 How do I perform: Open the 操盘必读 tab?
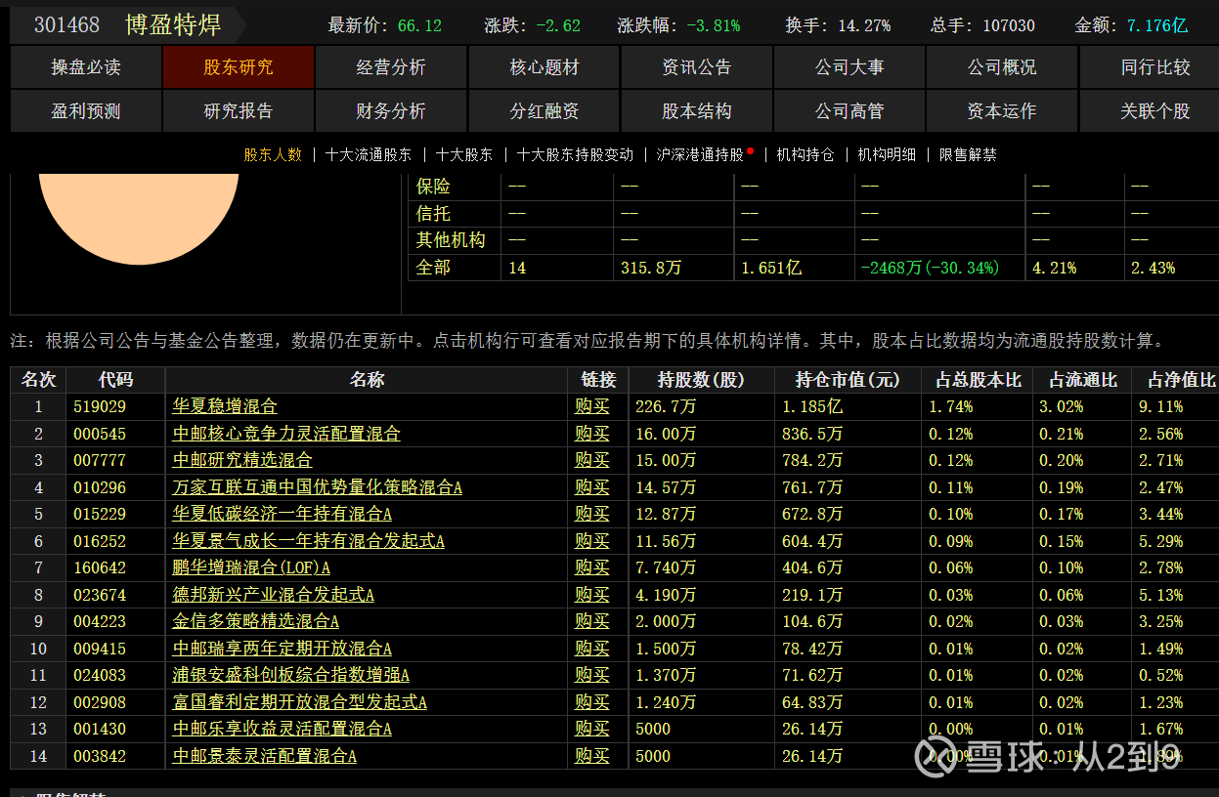click(86, 67)
